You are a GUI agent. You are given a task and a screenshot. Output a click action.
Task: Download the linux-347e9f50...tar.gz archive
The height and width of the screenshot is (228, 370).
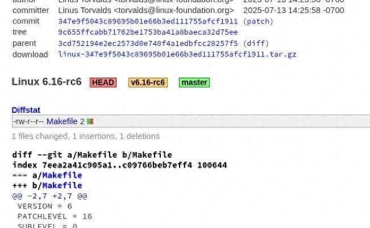[177, 54]
